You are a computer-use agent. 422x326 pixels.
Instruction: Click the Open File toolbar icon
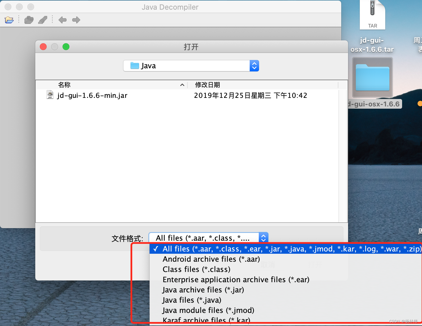pos(9,20)
